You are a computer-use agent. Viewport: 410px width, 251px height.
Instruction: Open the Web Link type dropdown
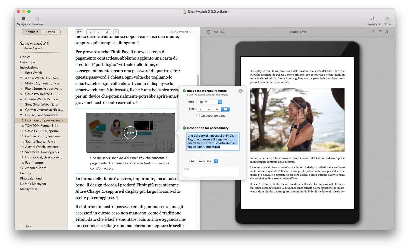pos(207,161)
